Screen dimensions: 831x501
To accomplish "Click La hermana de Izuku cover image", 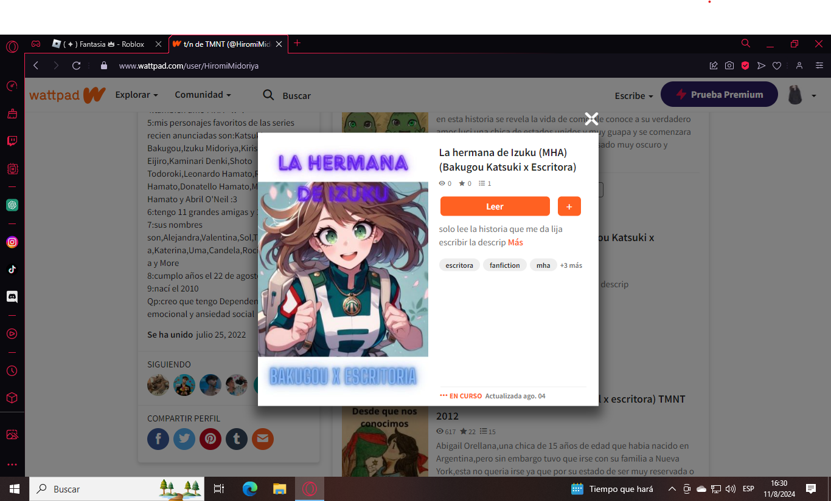I will [343, 269].
